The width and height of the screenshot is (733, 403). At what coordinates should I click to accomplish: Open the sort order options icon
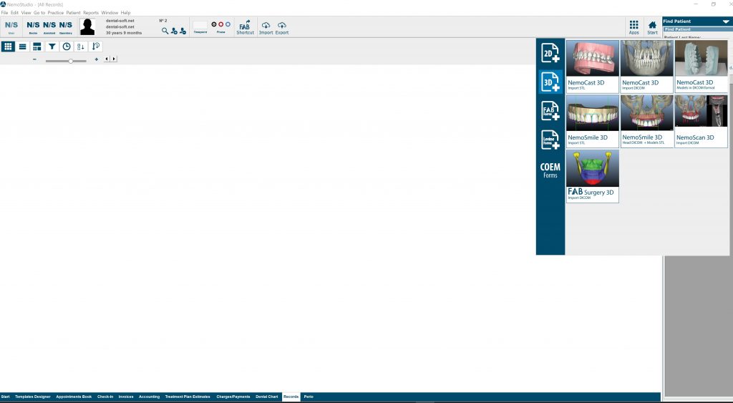coord(80,47)
